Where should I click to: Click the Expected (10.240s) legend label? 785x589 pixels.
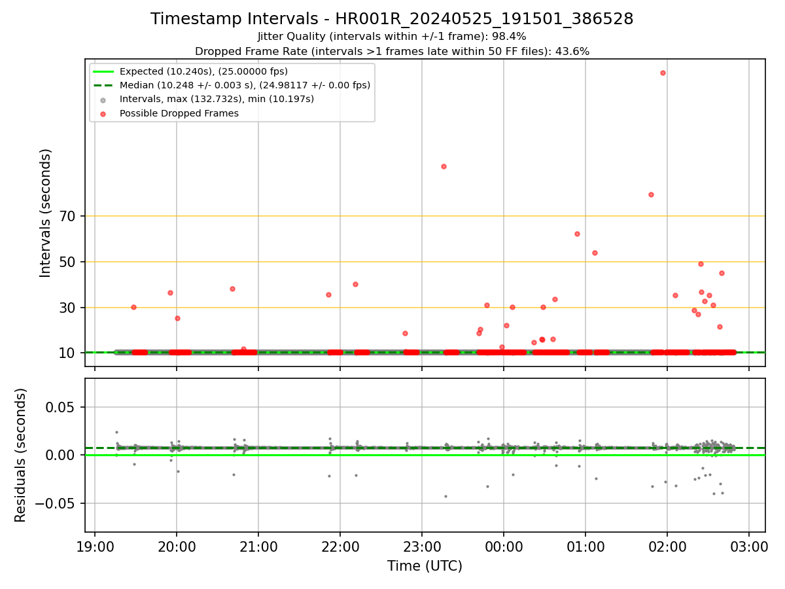click(x=203, y=71)
